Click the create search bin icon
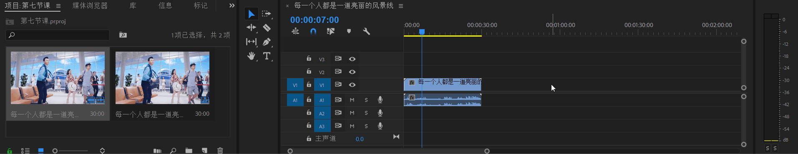 click(x=123, y=35)
